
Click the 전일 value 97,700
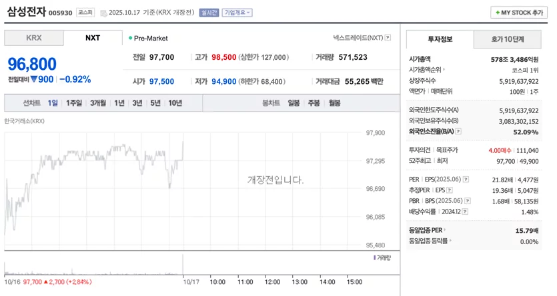tap(161, 57)
